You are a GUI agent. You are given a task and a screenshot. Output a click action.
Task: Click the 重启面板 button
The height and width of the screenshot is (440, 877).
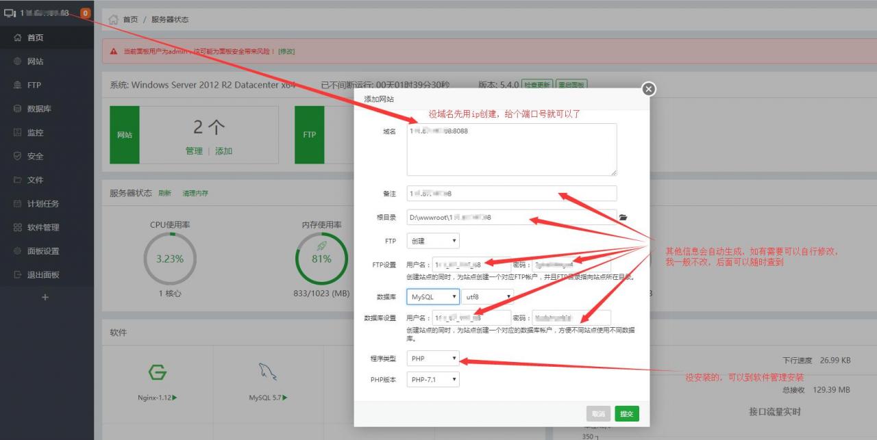point(571,85)
